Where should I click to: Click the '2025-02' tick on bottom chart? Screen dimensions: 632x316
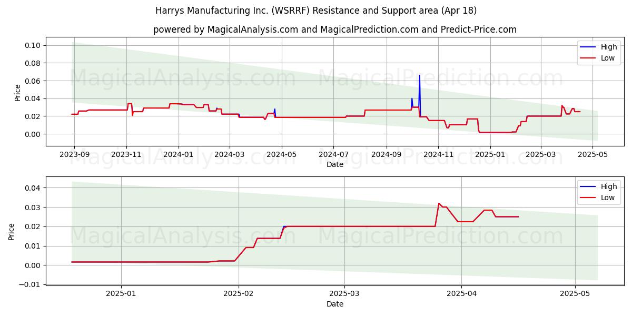pos(239,294)
